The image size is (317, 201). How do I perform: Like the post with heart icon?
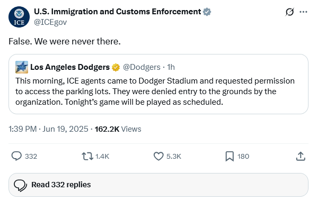158,156
